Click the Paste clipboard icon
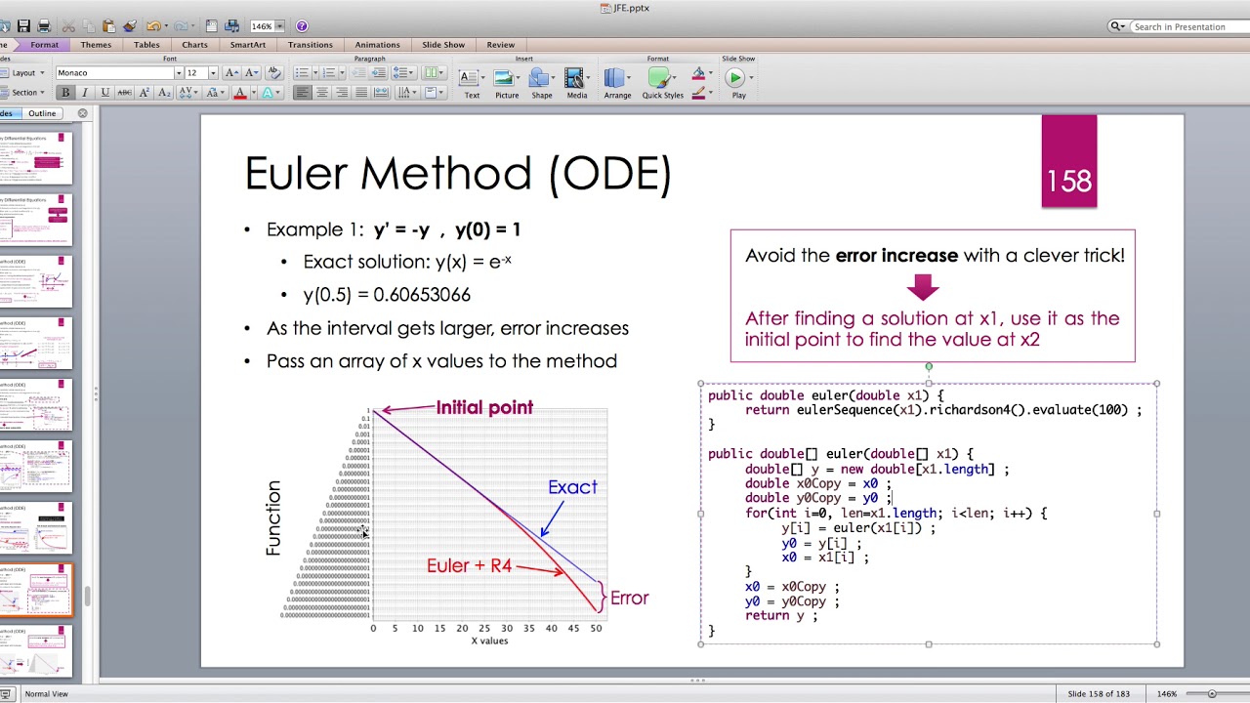Viewport: 1250px width, 703px height. pyautogui.click(x=108, y=26)
